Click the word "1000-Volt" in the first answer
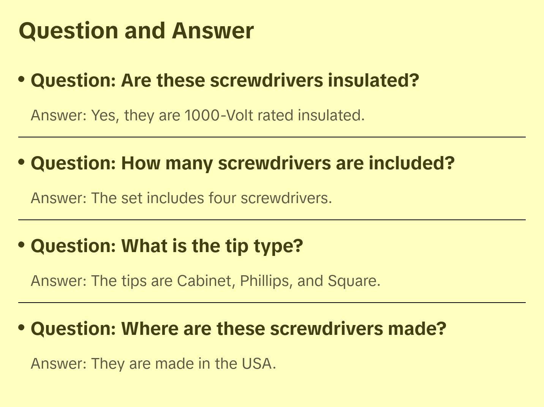Image resolution: width=544 pixels, height=407 pixels. (x=219, y=115)
